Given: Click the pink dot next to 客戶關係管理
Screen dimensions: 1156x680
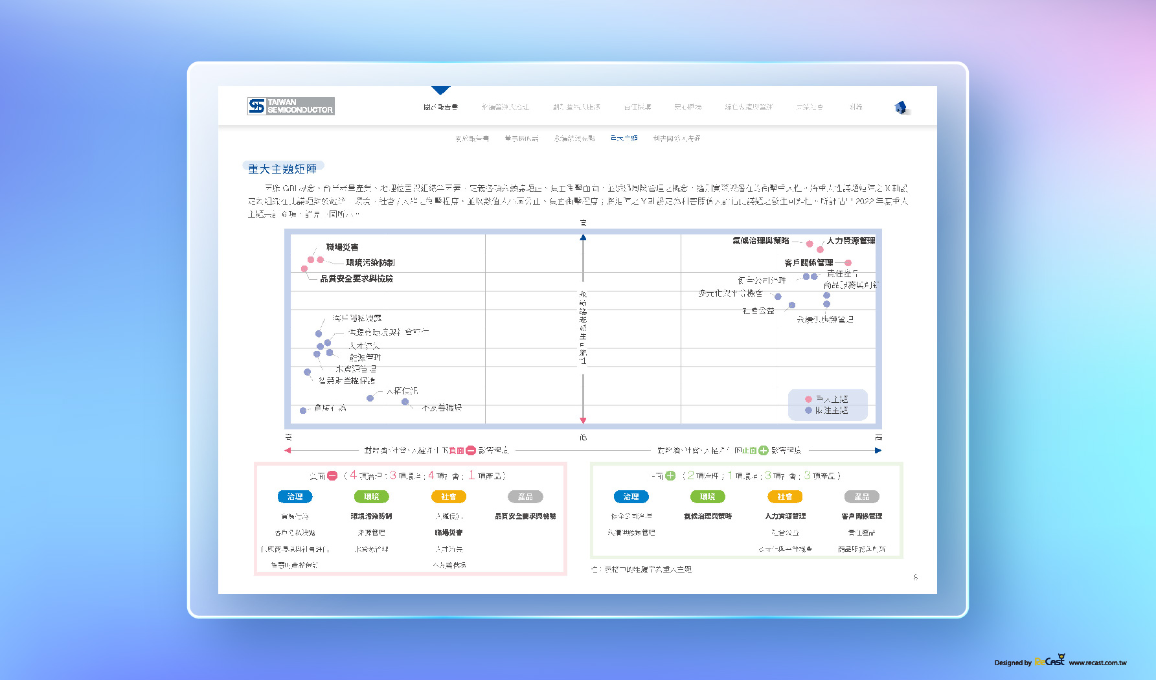Looking at the screenshot, I should point(848,263).
